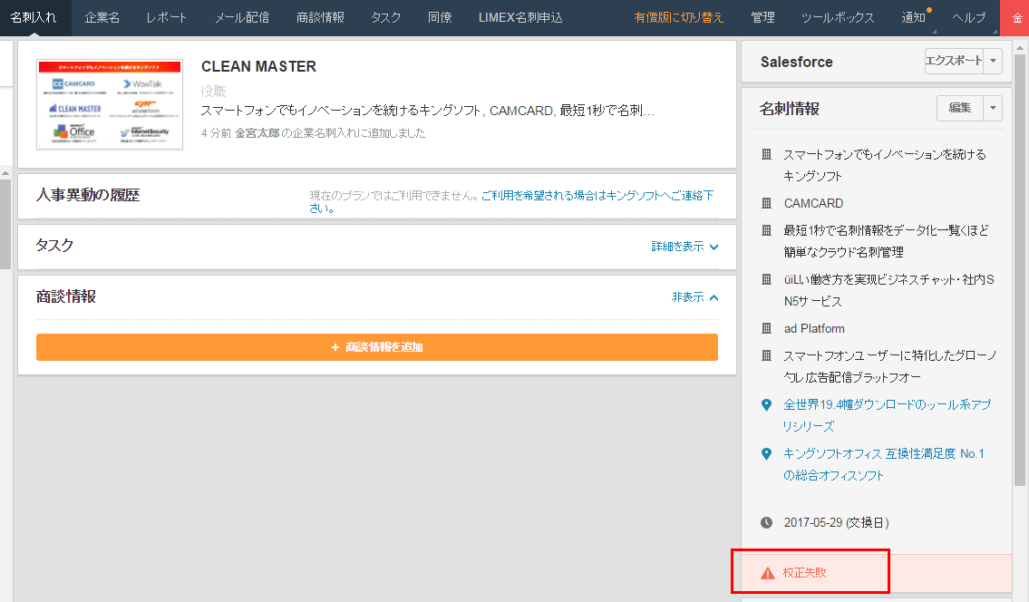Go to メール配信 menu
1029x602 pixels.
tap(242, 18)
